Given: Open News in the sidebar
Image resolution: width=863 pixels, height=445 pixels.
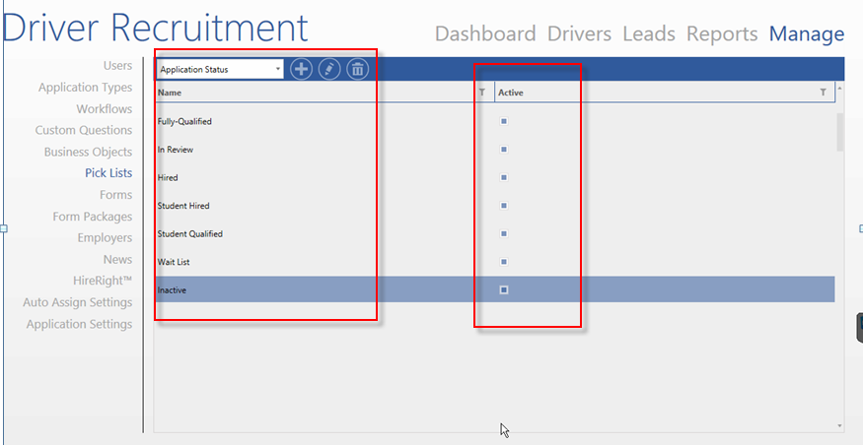Looking at the screenshot, I should 117,259.
